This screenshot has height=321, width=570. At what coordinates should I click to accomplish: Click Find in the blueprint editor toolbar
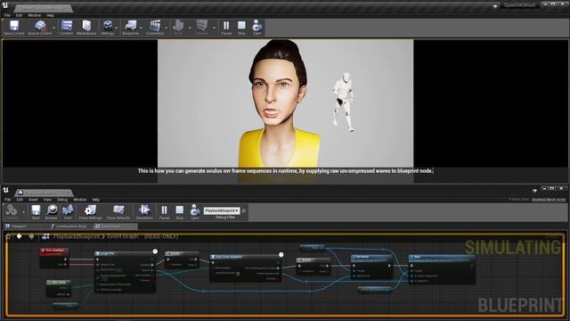click(68, 212)
